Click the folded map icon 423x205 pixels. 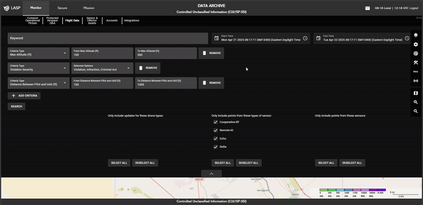pos(416,93)
